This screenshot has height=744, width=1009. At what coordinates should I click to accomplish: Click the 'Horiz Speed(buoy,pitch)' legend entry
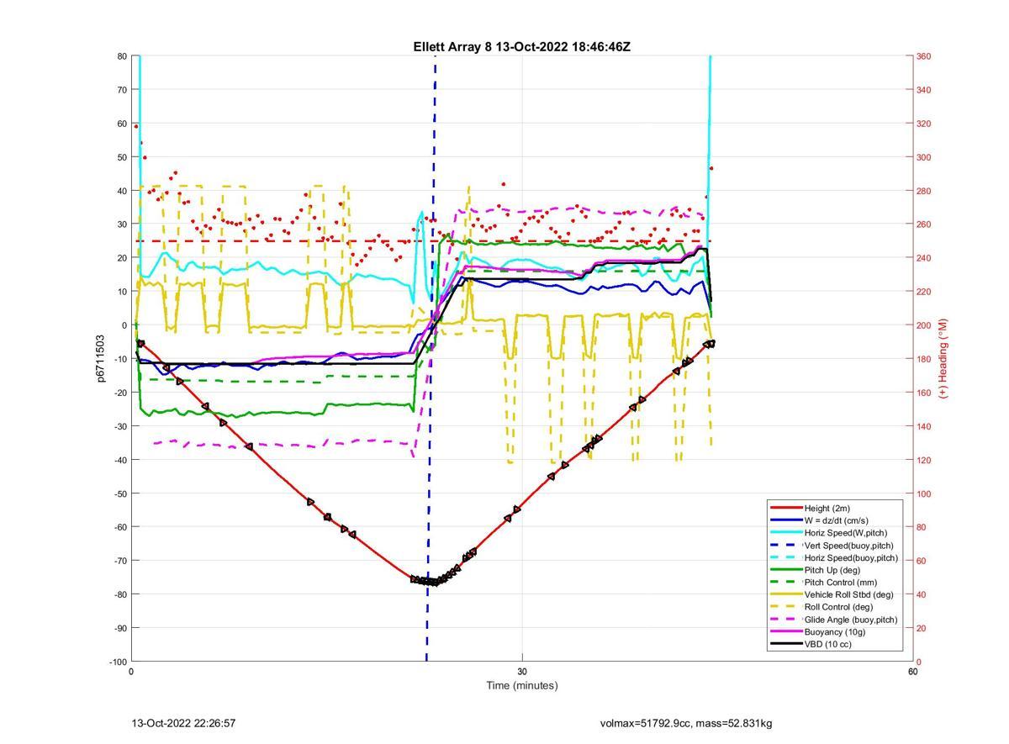[x=851, y=557]
